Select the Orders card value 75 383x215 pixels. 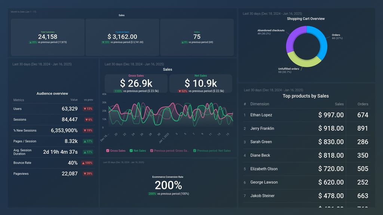197,37
